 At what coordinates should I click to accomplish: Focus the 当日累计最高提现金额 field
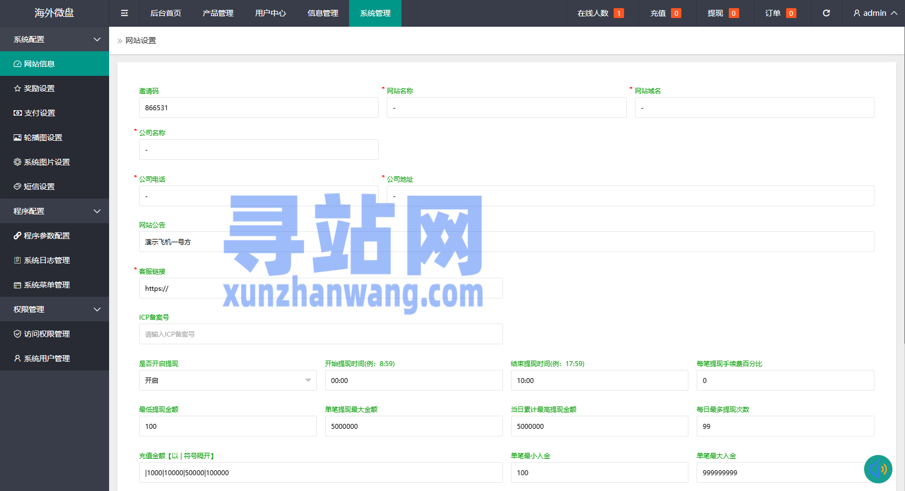pos(600,426)
